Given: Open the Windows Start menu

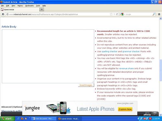Looking at the screenshot, I should pos(7,118).
